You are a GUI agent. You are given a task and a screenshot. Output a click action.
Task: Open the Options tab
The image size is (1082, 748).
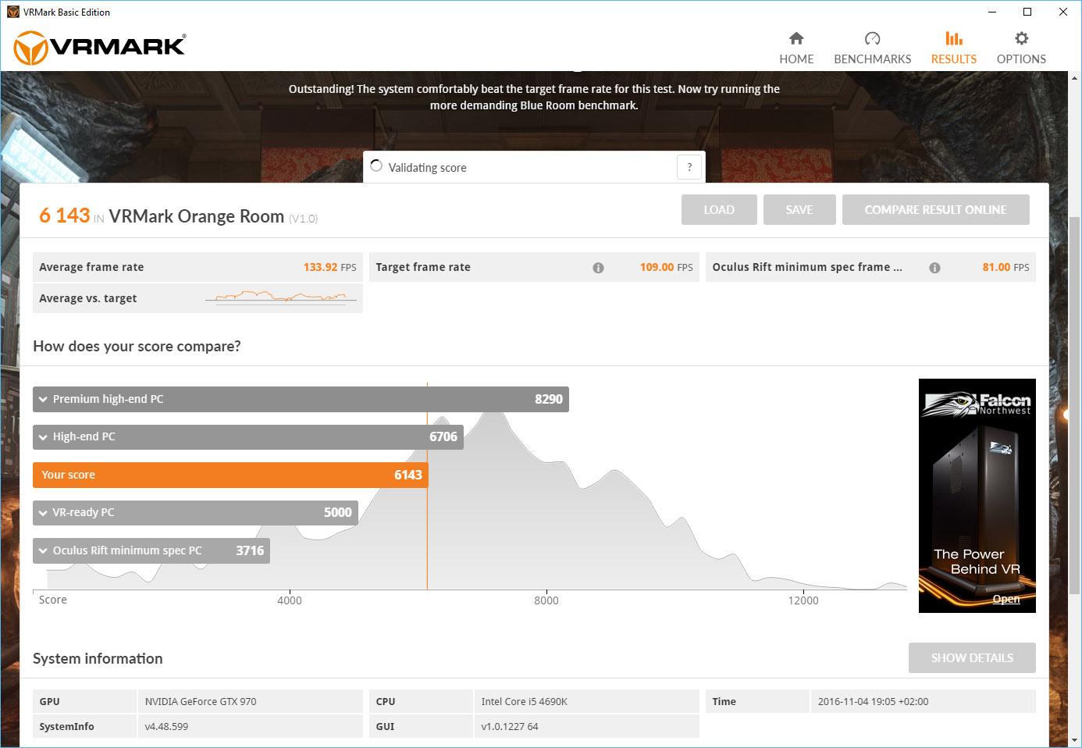(1021, 48)
